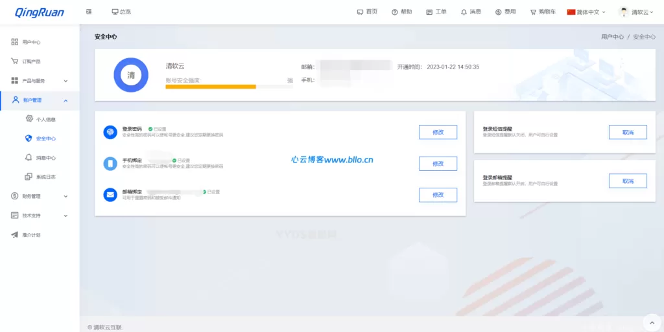The width and height of the screenshot is (664, 332).
Task: Click the question mark help icon
Action: (395, 12)
